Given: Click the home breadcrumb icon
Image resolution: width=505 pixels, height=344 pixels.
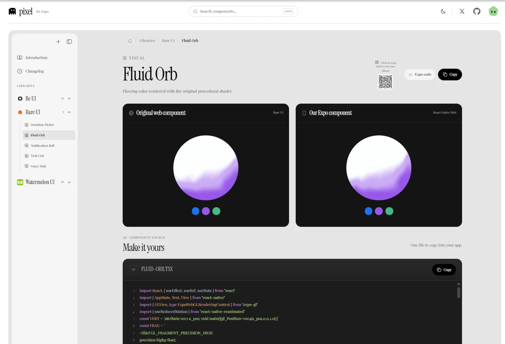Looking at the screenshot, I should (130, 41).
